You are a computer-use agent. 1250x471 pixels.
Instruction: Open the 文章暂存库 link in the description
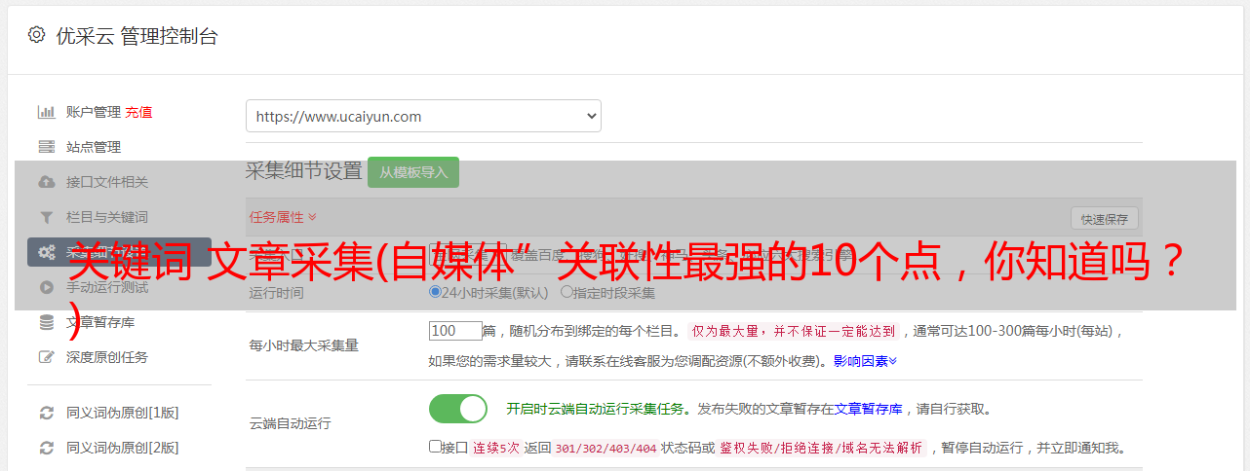click(x=869, y=409)
